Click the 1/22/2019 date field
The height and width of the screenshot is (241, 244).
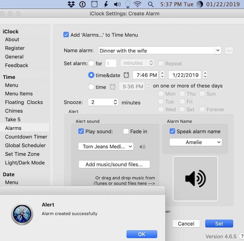point(185,75)
